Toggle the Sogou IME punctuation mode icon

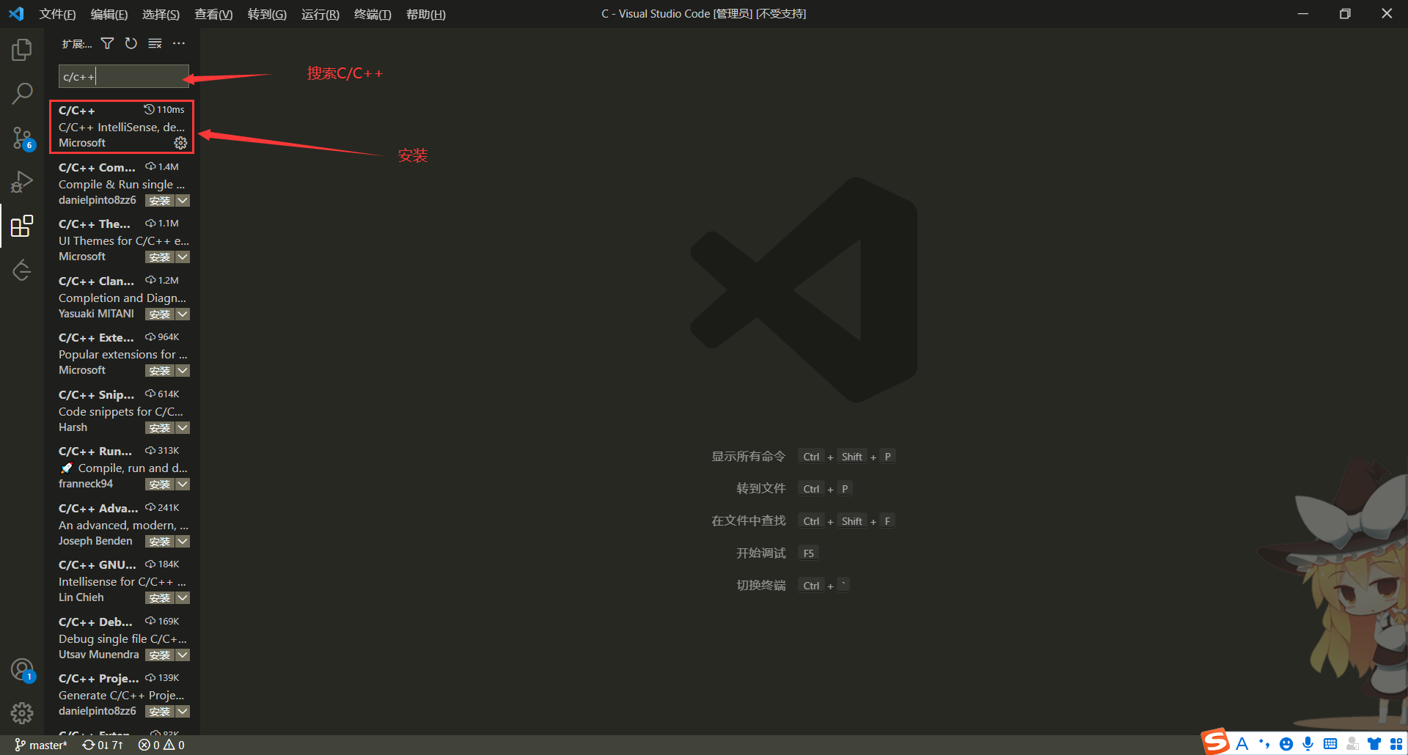tap(1264, 744)
